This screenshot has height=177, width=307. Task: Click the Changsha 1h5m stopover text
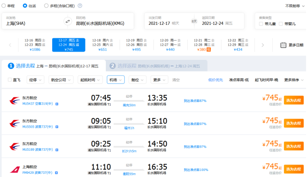[129, 151]
